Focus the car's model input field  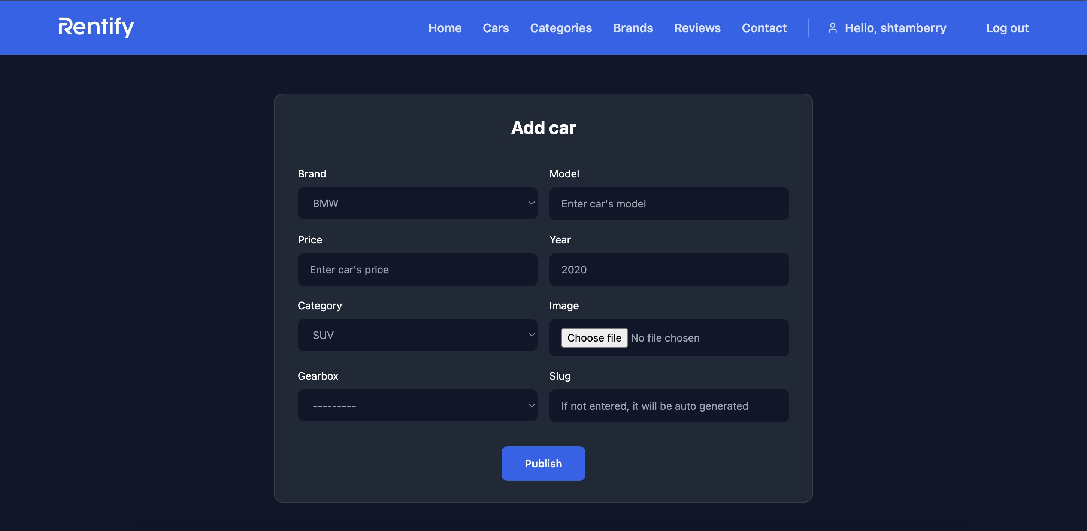(669, 204)
